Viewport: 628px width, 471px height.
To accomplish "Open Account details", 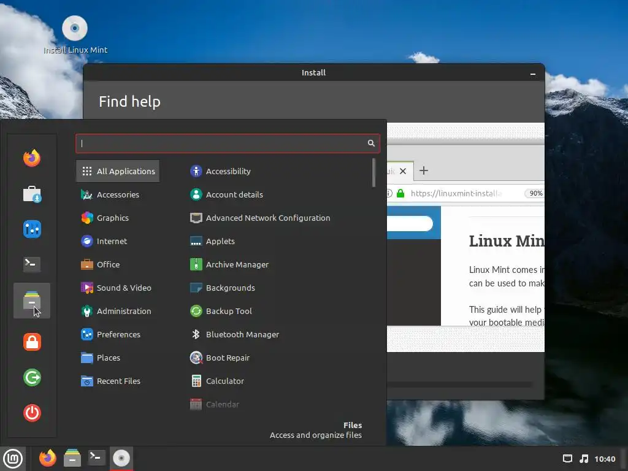I will pos(227,194).
